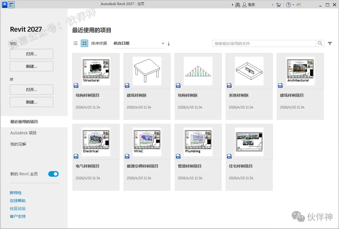Click the help question mark icon
The image size is (339, 229).
pos(288,5)
